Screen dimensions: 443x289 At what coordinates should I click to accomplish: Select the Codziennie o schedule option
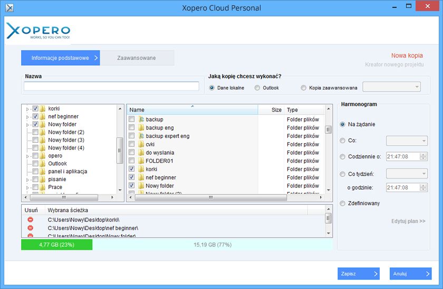point(342,157)
